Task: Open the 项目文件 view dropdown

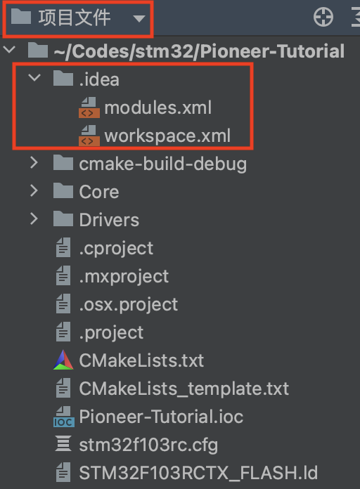Action: point(77,18)
